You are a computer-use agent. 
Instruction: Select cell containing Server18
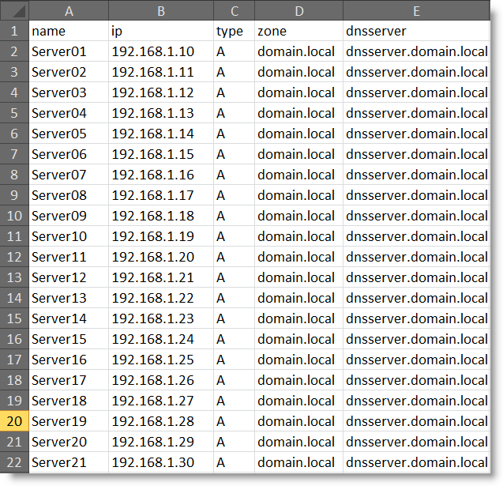[x=69, y=401]
